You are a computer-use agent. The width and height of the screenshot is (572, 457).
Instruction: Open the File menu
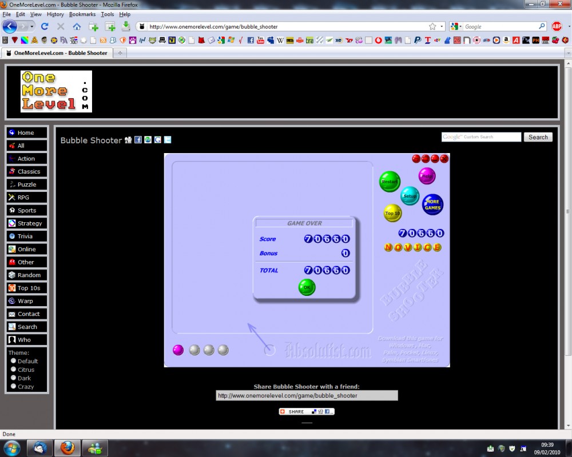click(6, 14)
